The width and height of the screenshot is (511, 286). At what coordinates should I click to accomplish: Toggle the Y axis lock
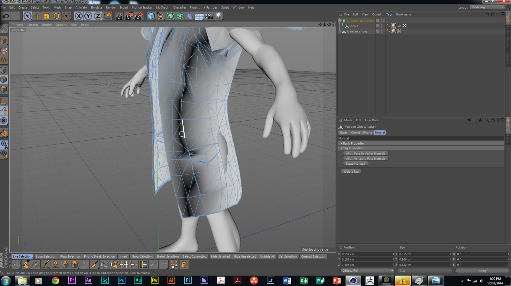tap(88, 16)
